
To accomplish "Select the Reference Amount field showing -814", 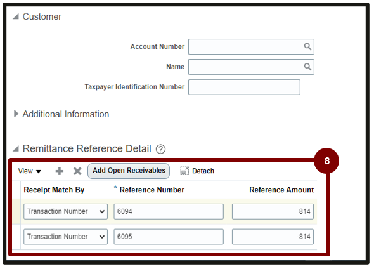I will [273, 237].
